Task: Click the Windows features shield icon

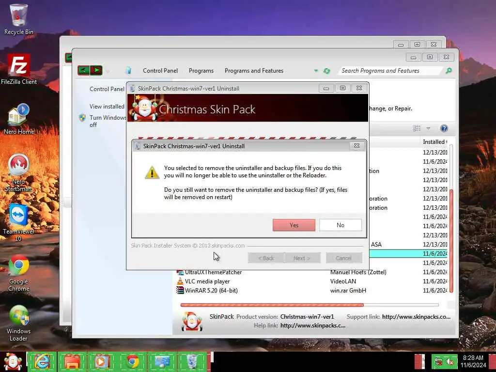Action: pos(82,118)
